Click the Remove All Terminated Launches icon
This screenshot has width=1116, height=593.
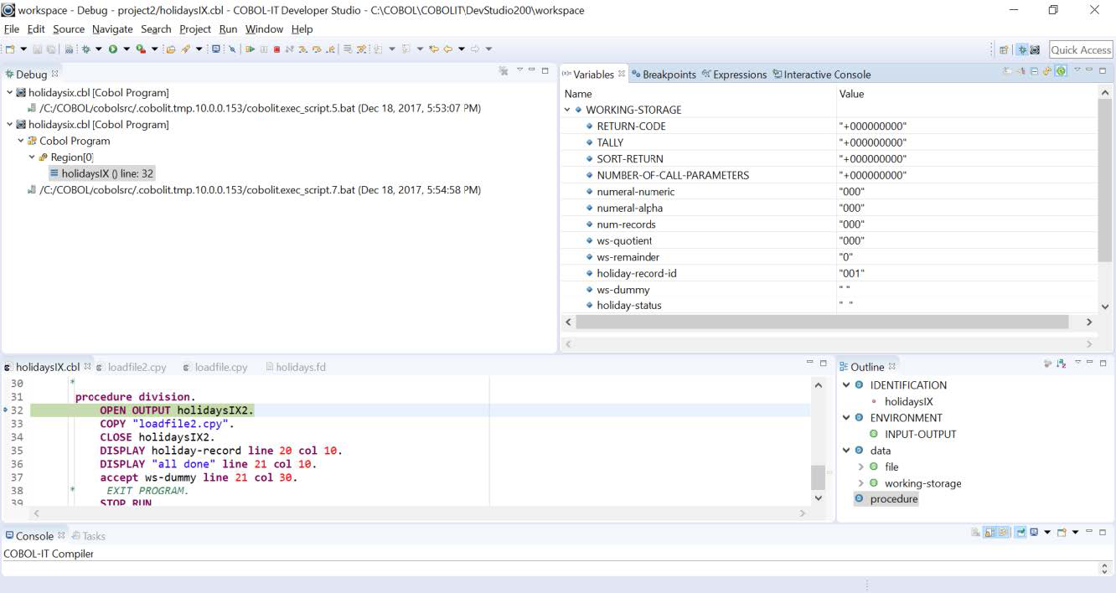(x=504, y=74)
